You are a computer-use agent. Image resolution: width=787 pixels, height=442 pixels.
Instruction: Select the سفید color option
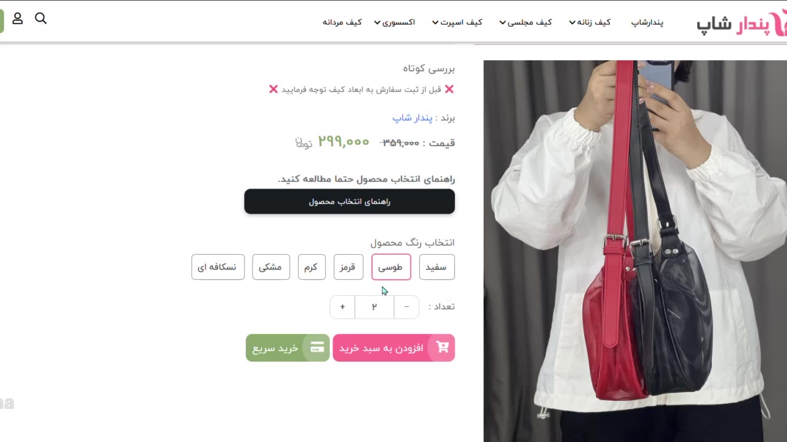pos(437,267)
